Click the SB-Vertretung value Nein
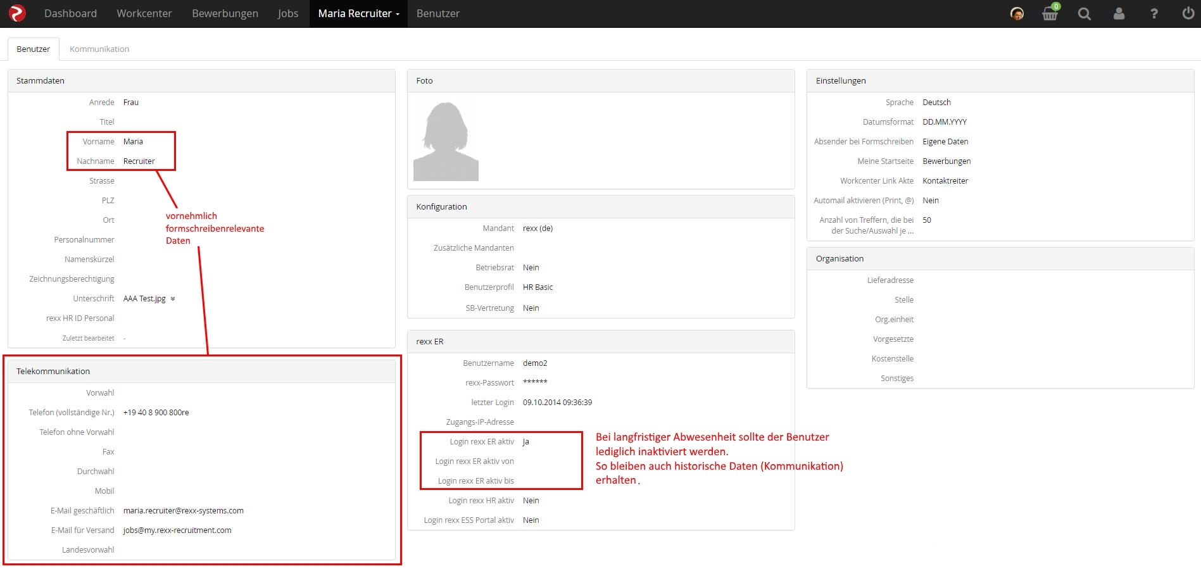This screenshot has height=571, width=1201. tap(531, 308)
